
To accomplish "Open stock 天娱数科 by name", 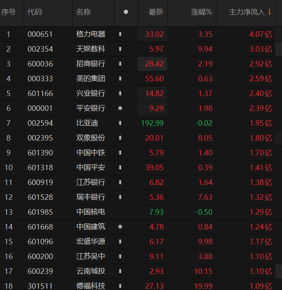I will tap(90, 49).
